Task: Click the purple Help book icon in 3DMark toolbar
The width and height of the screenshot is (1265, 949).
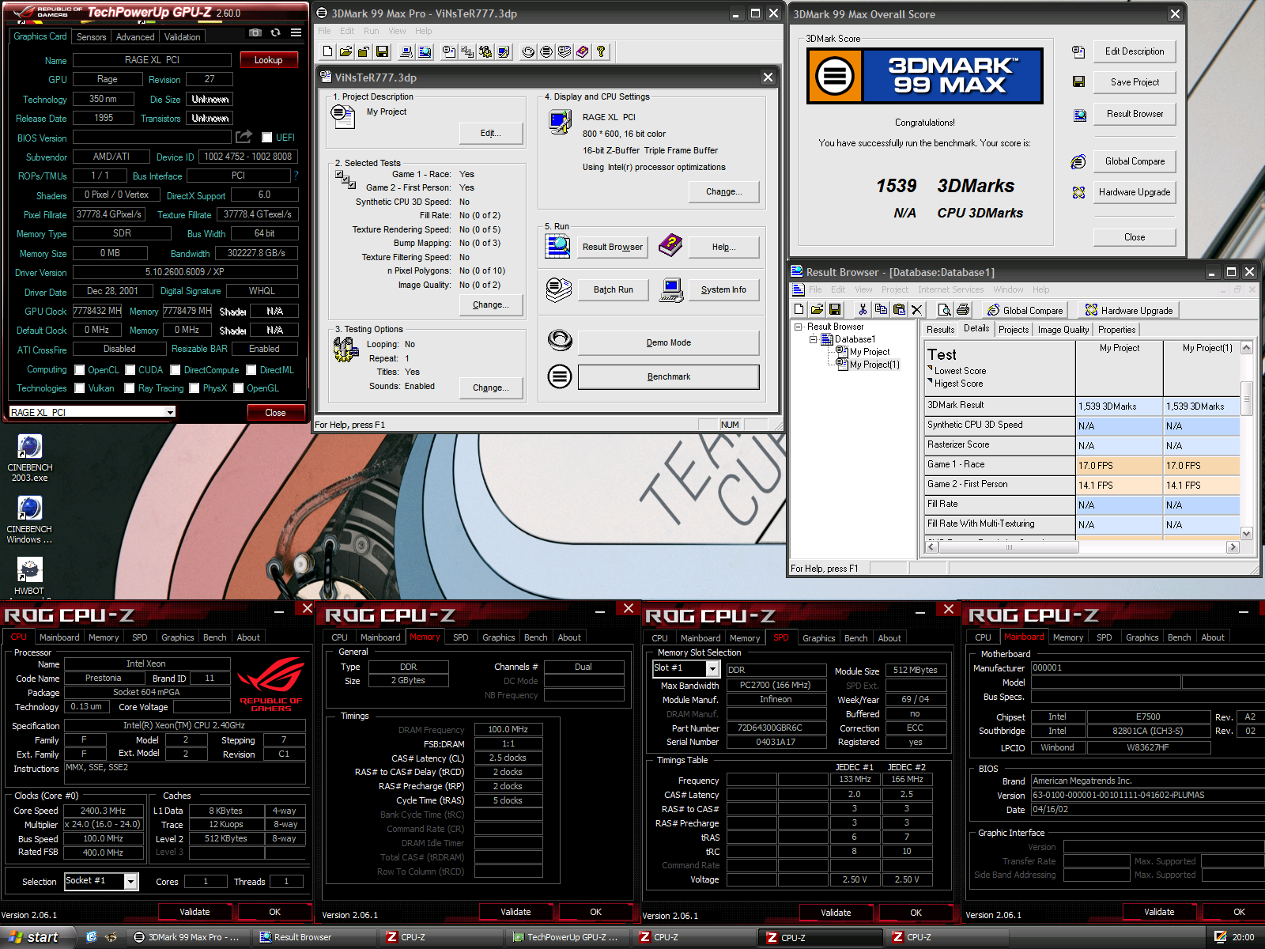Action: [582, 51]
